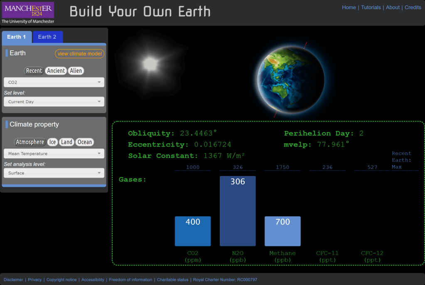
Task: Select the Earth 1 tab
Action: 17,37
